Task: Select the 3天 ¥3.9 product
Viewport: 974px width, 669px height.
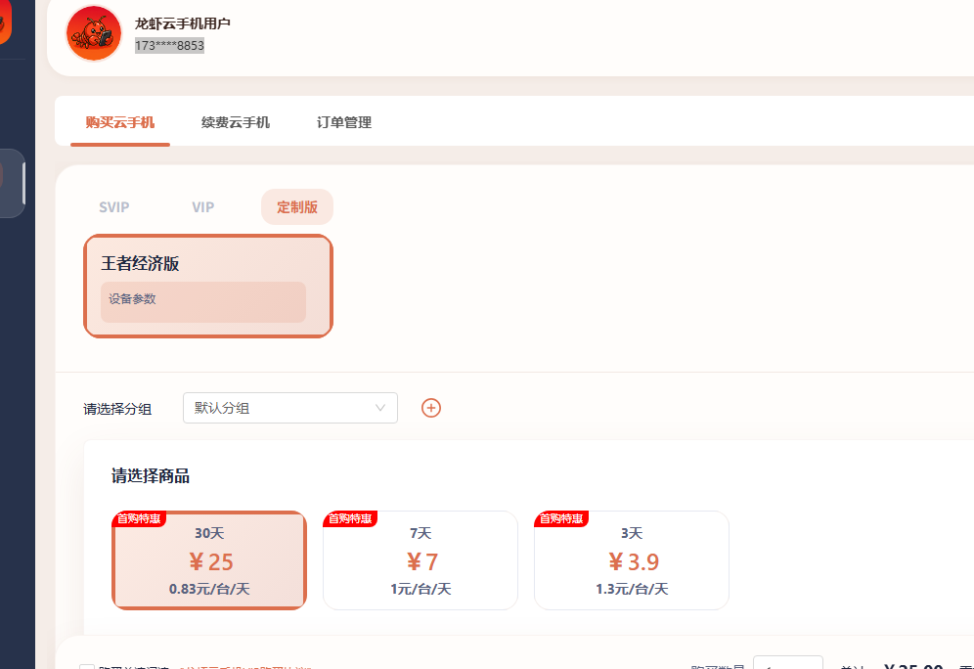Action: pos(632,560)
